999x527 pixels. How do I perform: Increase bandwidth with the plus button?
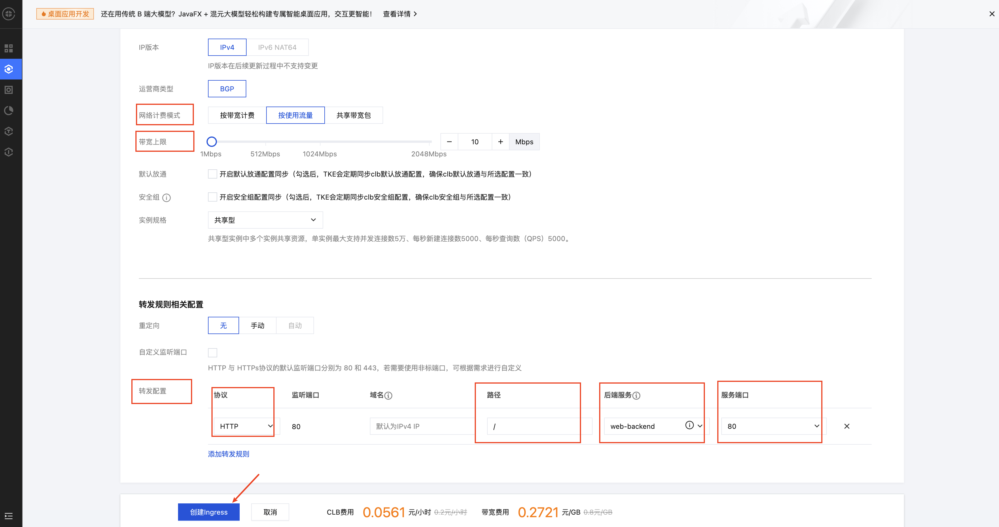501,142
